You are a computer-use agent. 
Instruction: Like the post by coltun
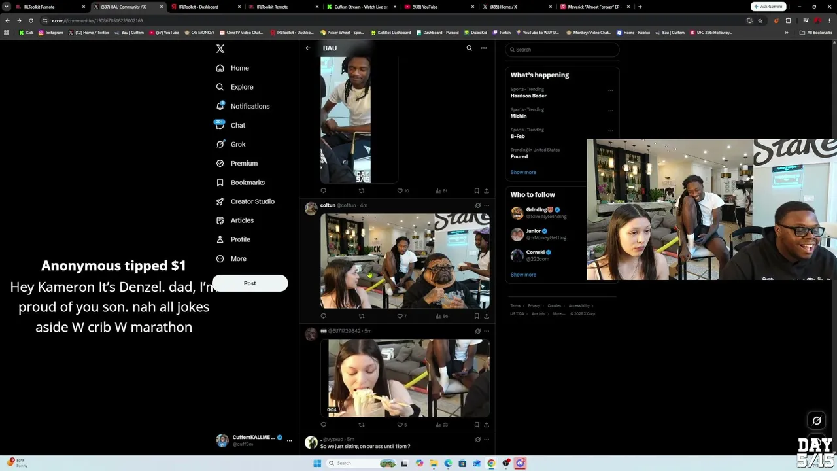[400, 316]
